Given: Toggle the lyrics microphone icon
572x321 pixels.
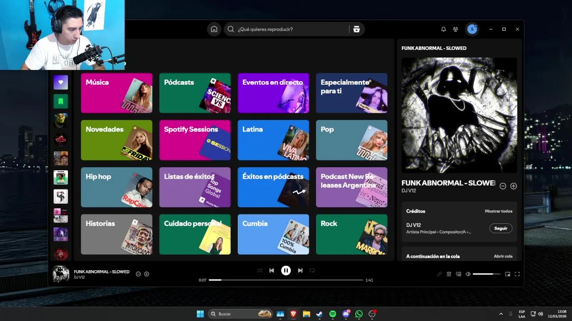Looking at the screenshot, I should (439, 274).
